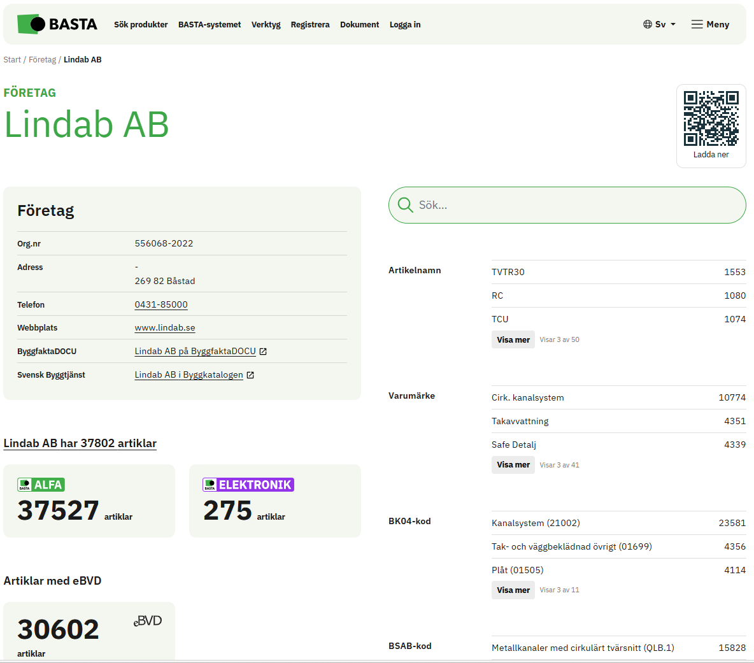Open the www.lindab.se website link
Image resolution: width=754 pixels, height=663 pixels.
(x=165, y=328)
